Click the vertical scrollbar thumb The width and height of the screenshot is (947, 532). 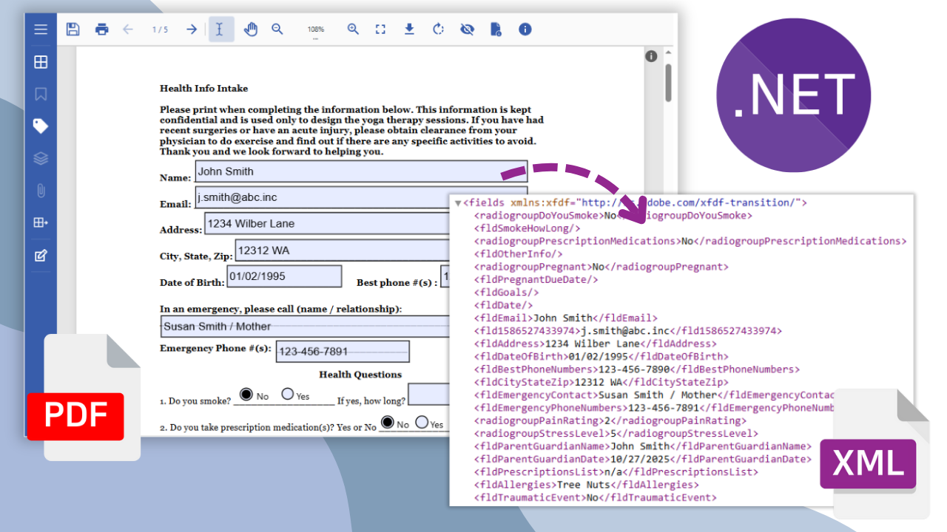click(668, 81)
